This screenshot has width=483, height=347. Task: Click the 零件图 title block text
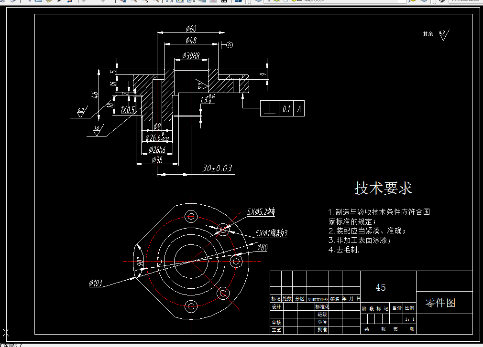[x=439, y=303]
